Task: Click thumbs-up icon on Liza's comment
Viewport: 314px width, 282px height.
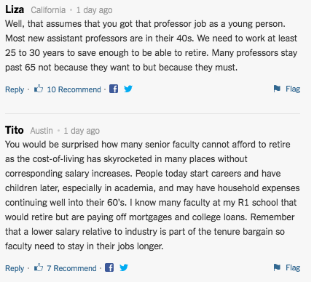Action: [39, 89]
